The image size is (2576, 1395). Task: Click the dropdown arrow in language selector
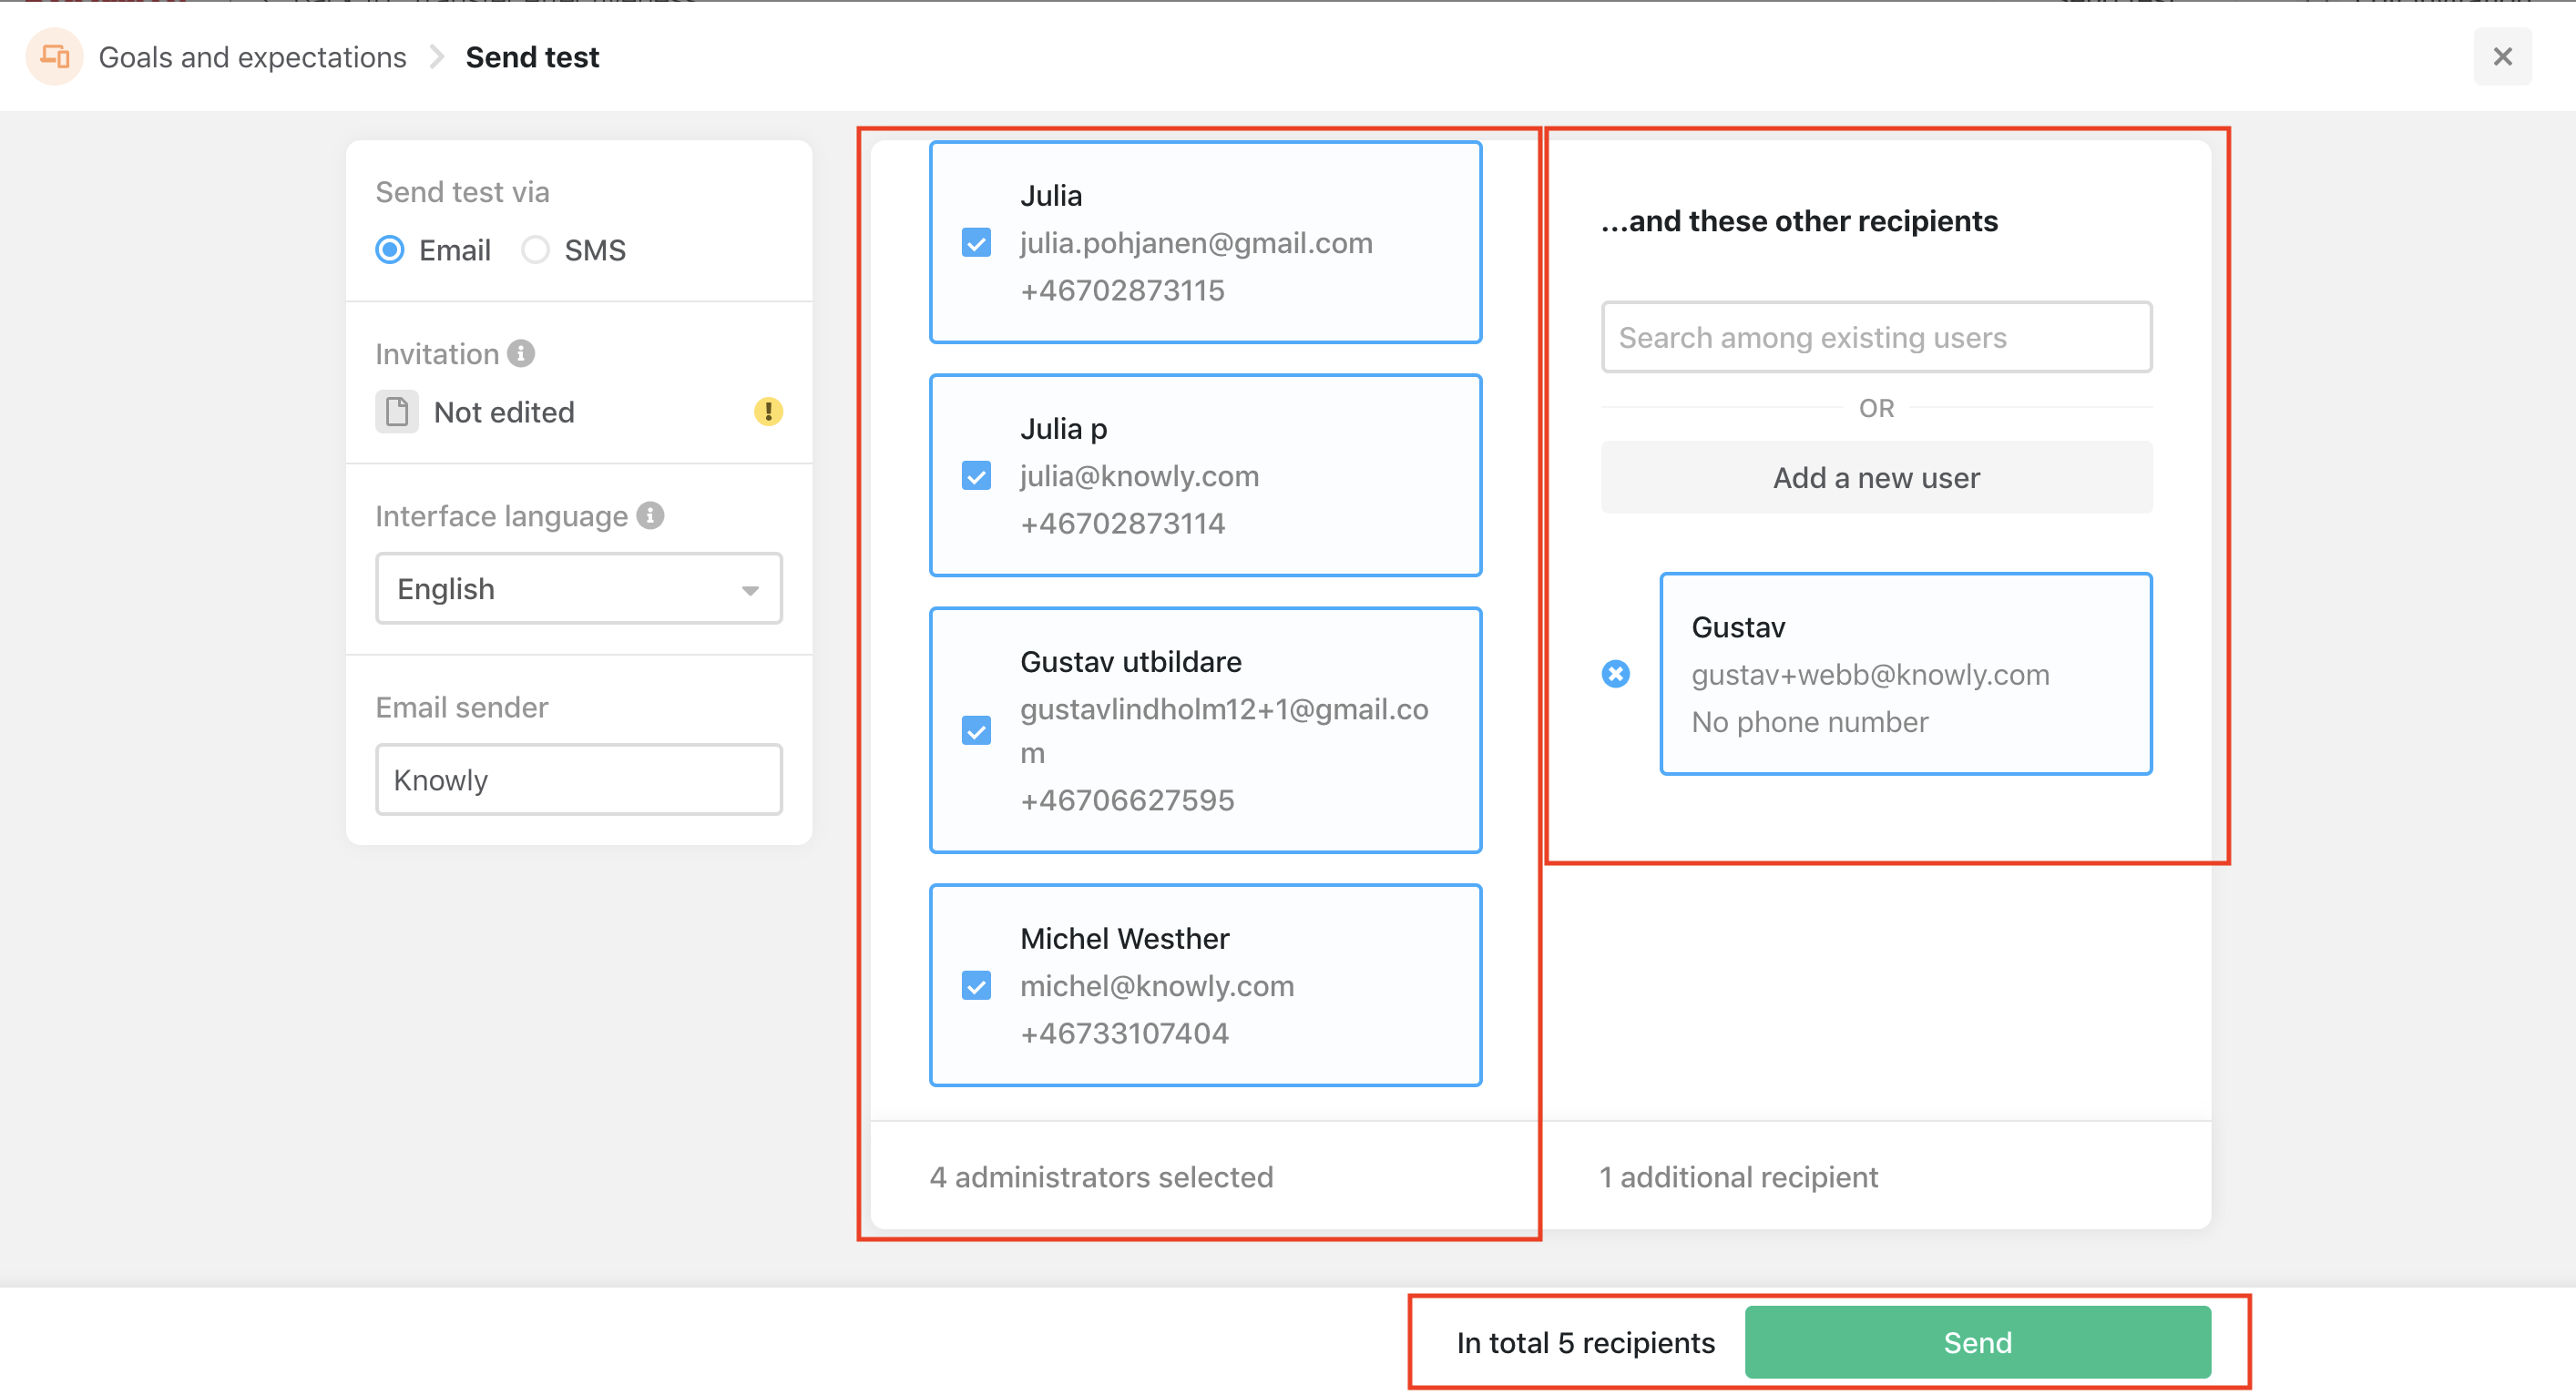750,589
